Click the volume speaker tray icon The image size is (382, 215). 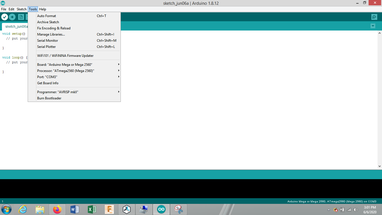click(356, 210)
